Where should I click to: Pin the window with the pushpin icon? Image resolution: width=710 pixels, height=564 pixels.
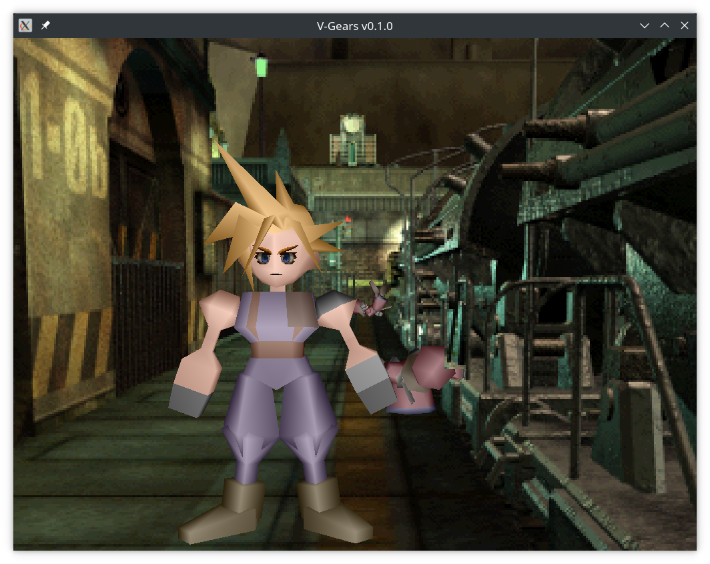click(45, 25)
